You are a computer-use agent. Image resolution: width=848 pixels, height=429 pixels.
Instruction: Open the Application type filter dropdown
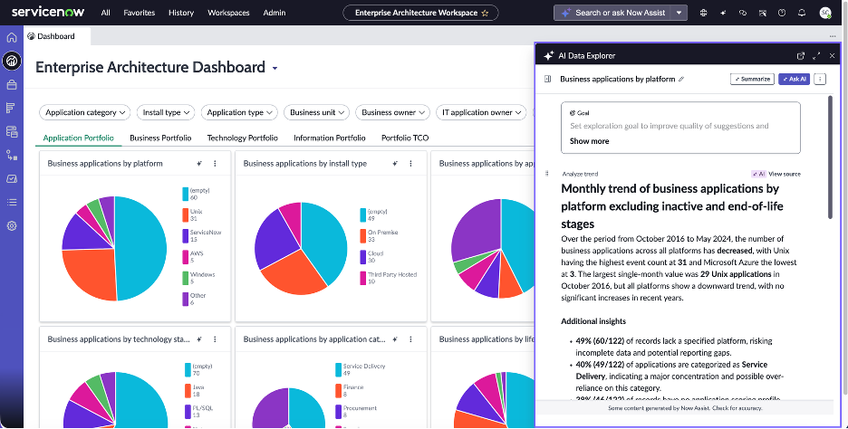[x=239, y=112]
